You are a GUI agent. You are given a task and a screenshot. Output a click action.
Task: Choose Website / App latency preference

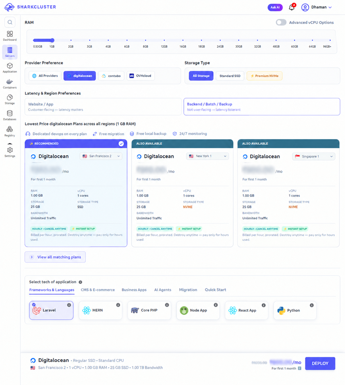103,107
